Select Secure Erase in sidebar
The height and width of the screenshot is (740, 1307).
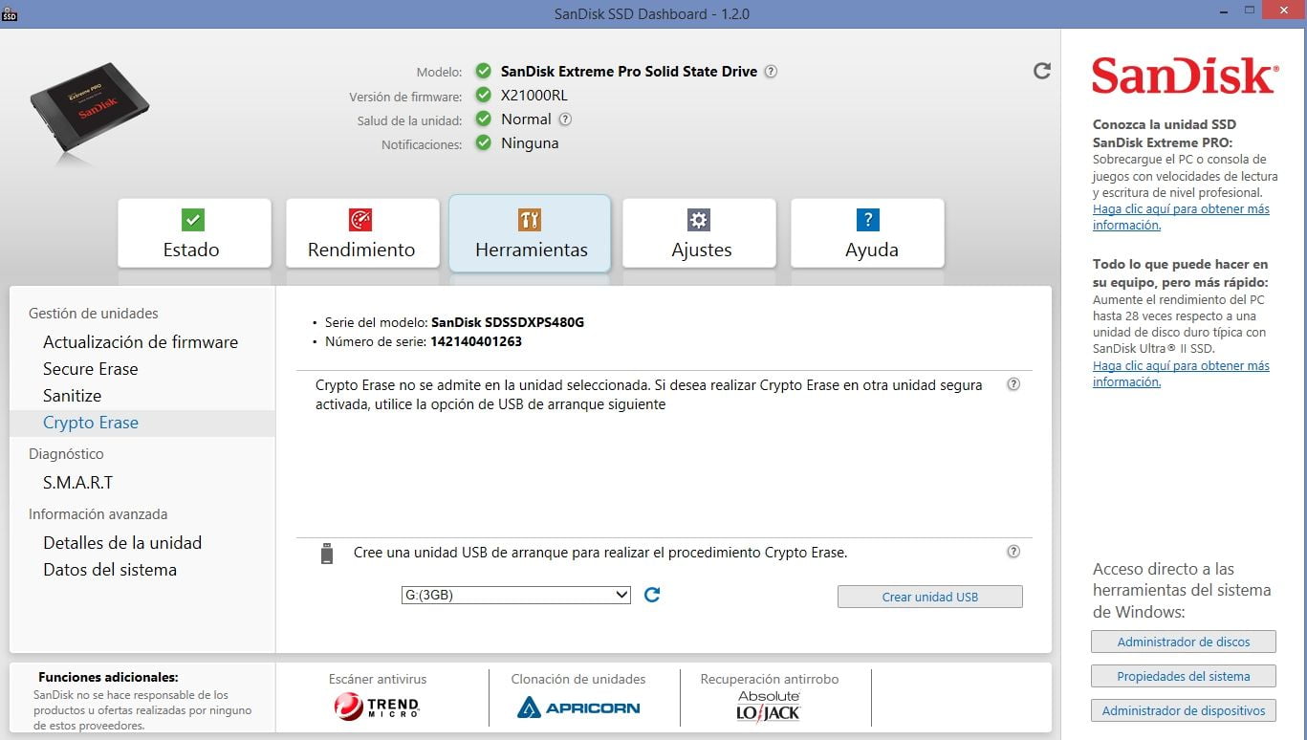click(91, 369)
